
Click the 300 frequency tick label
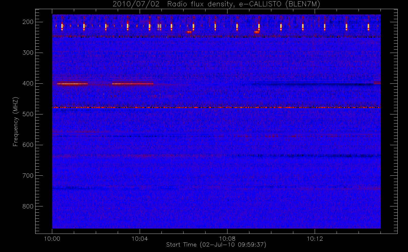[28, 53]
